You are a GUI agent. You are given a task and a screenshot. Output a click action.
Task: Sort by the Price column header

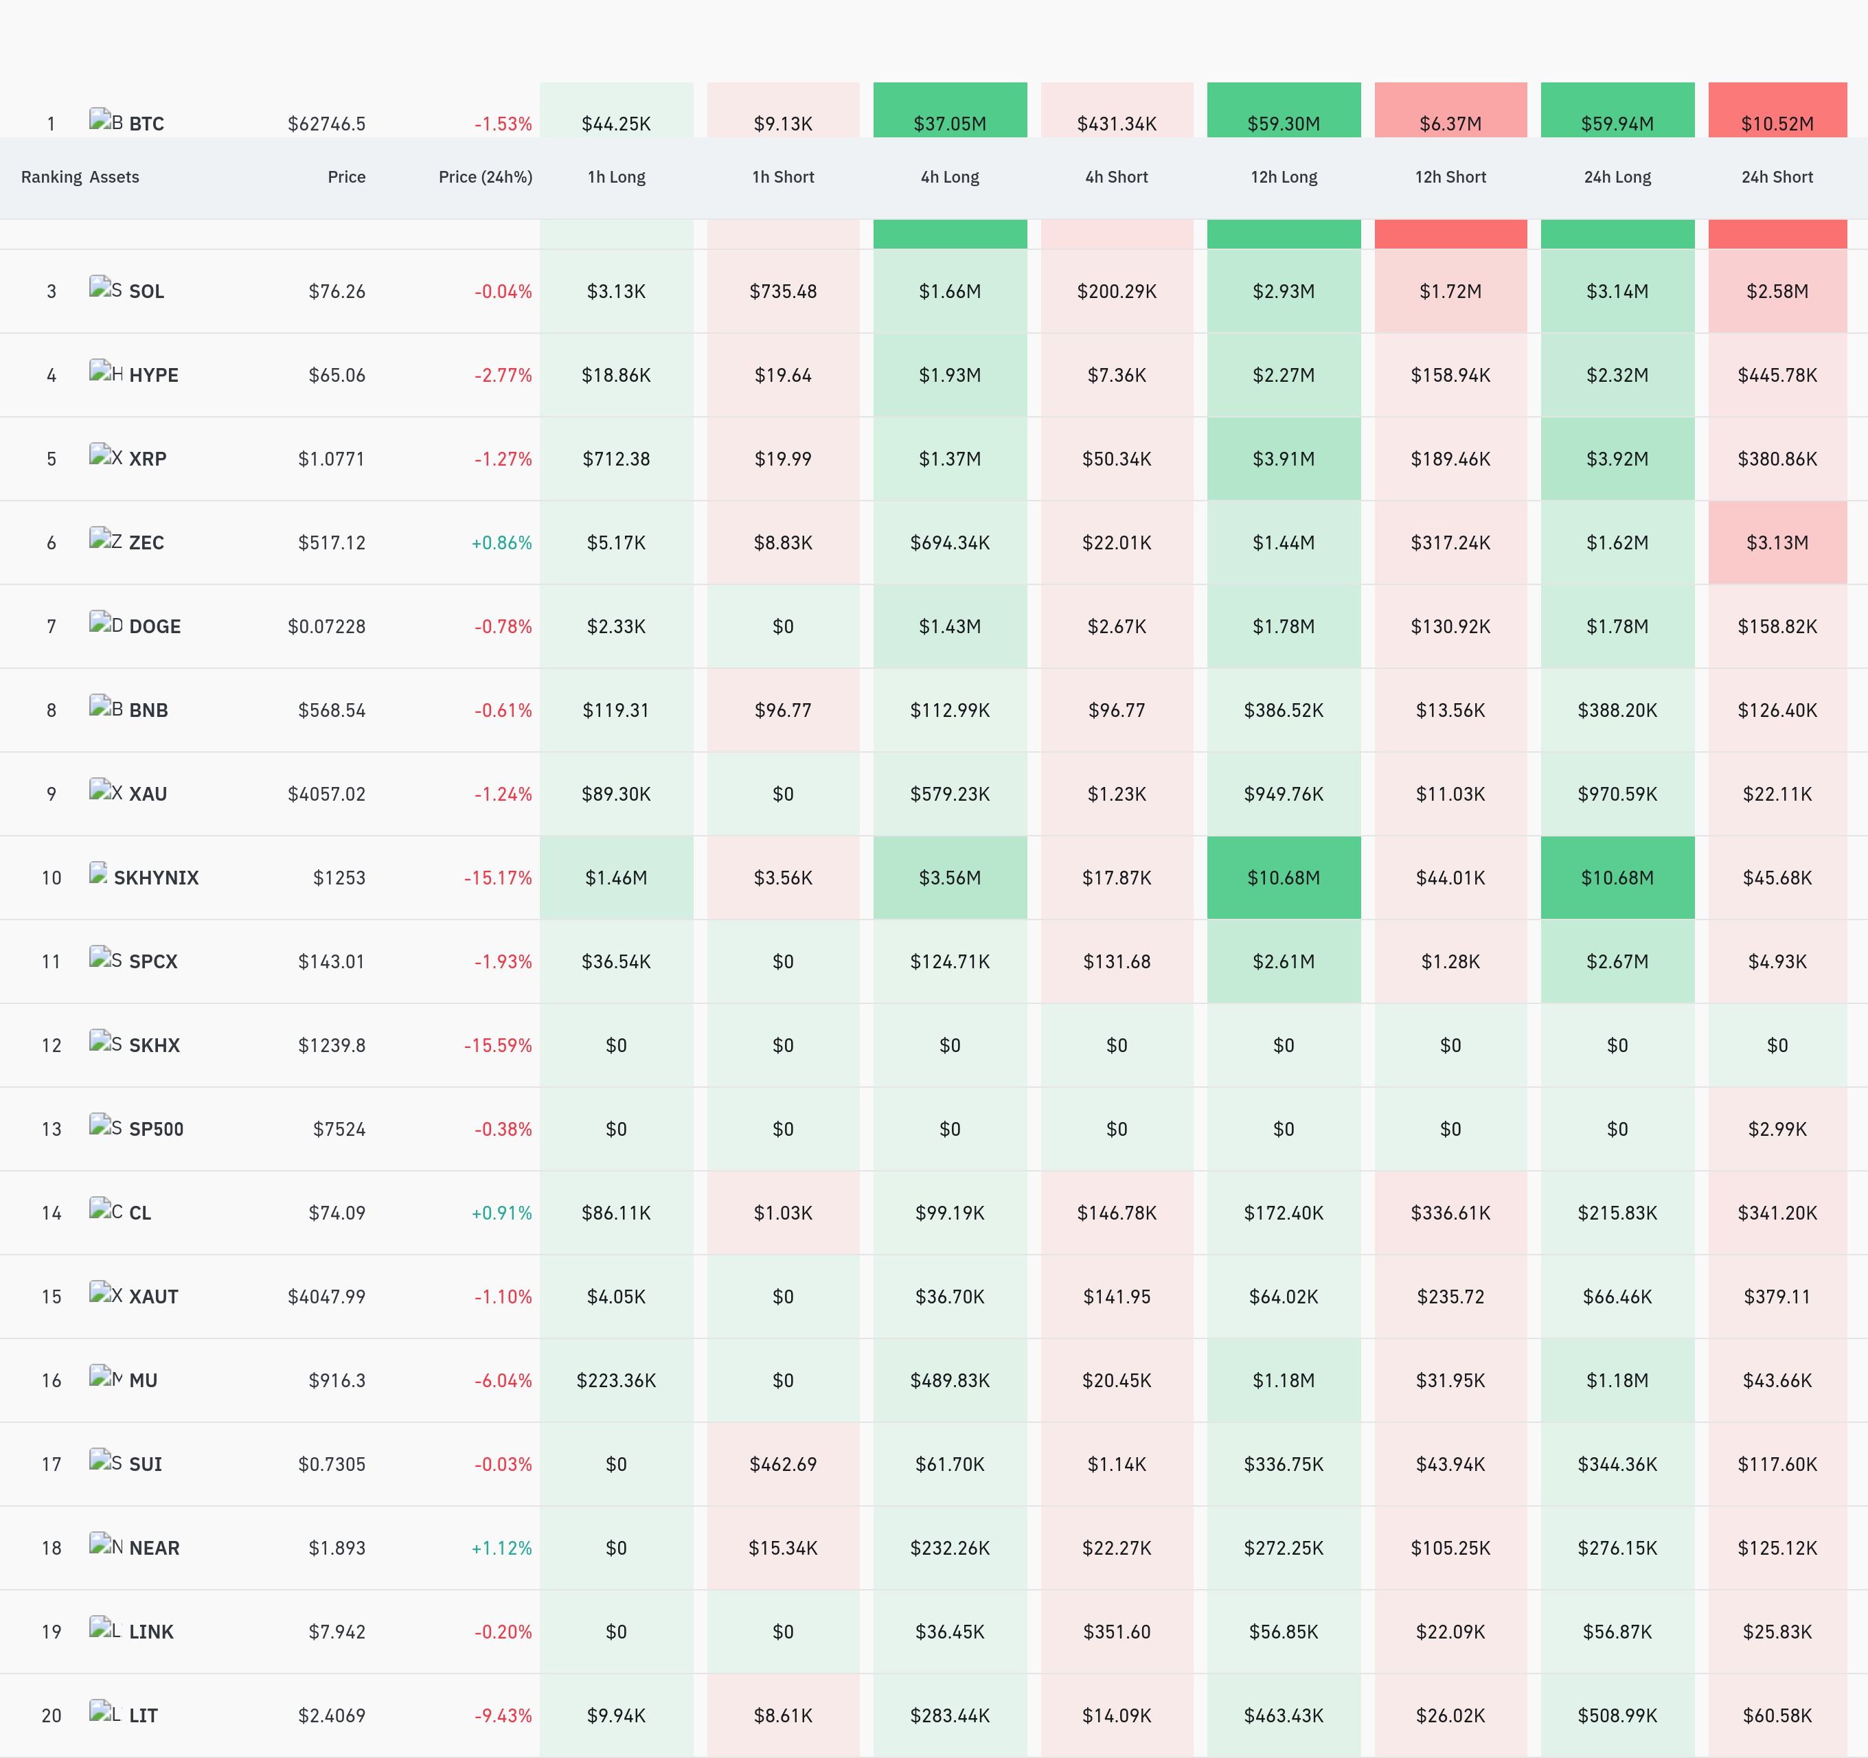click(346, 176)
